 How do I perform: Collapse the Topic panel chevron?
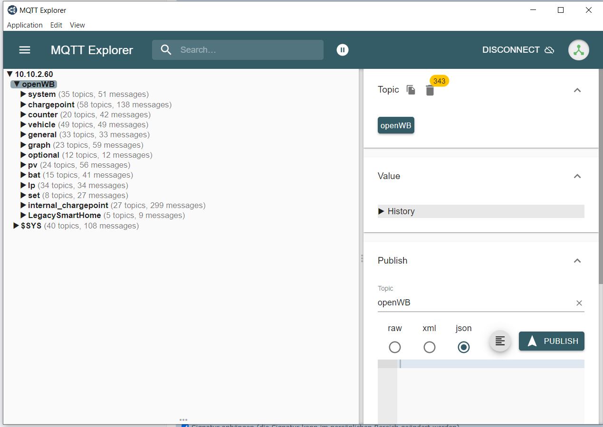click(577, 90)
